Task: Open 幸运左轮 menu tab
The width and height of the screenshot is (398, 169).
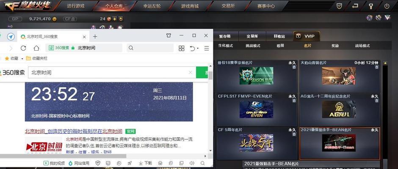Action: point(152,6)
